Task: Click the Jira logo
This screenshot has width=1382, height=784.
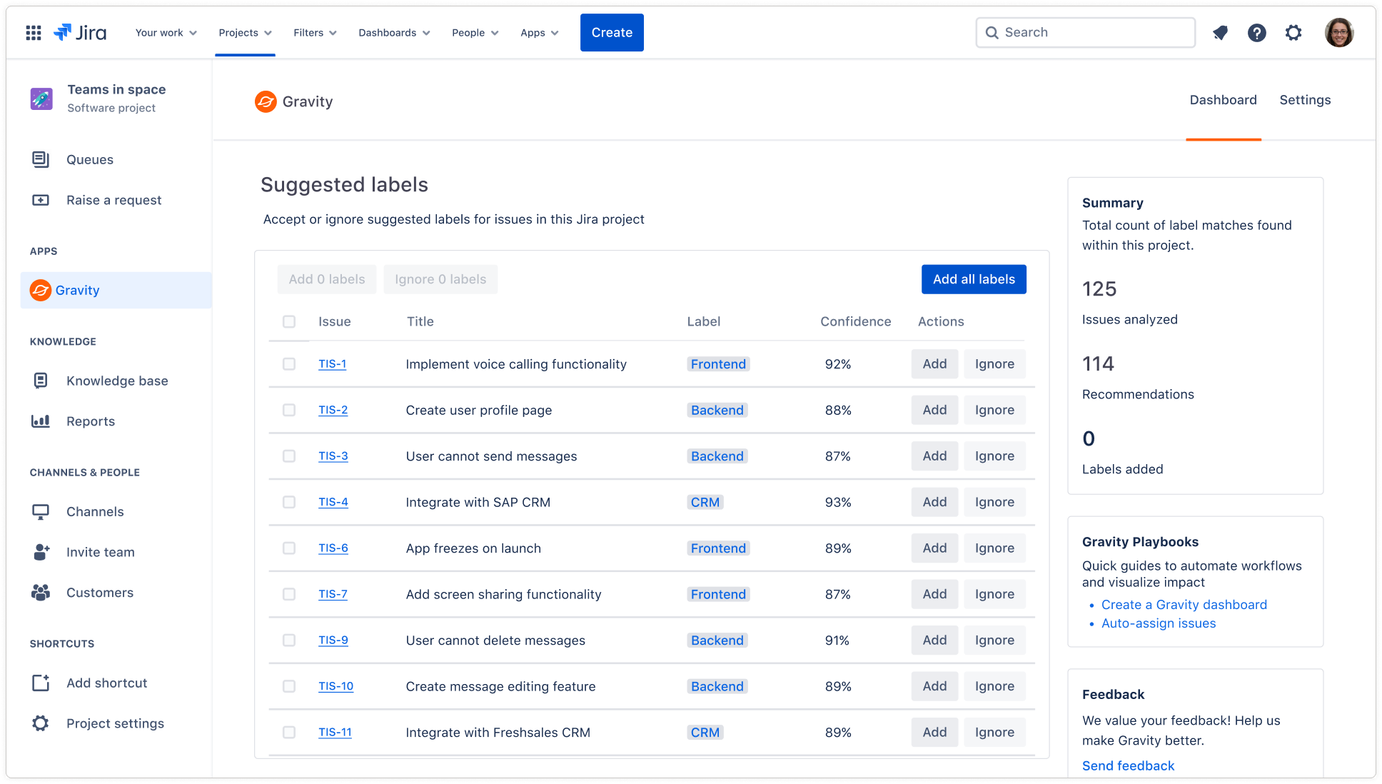Action: [x=80, y=32]
